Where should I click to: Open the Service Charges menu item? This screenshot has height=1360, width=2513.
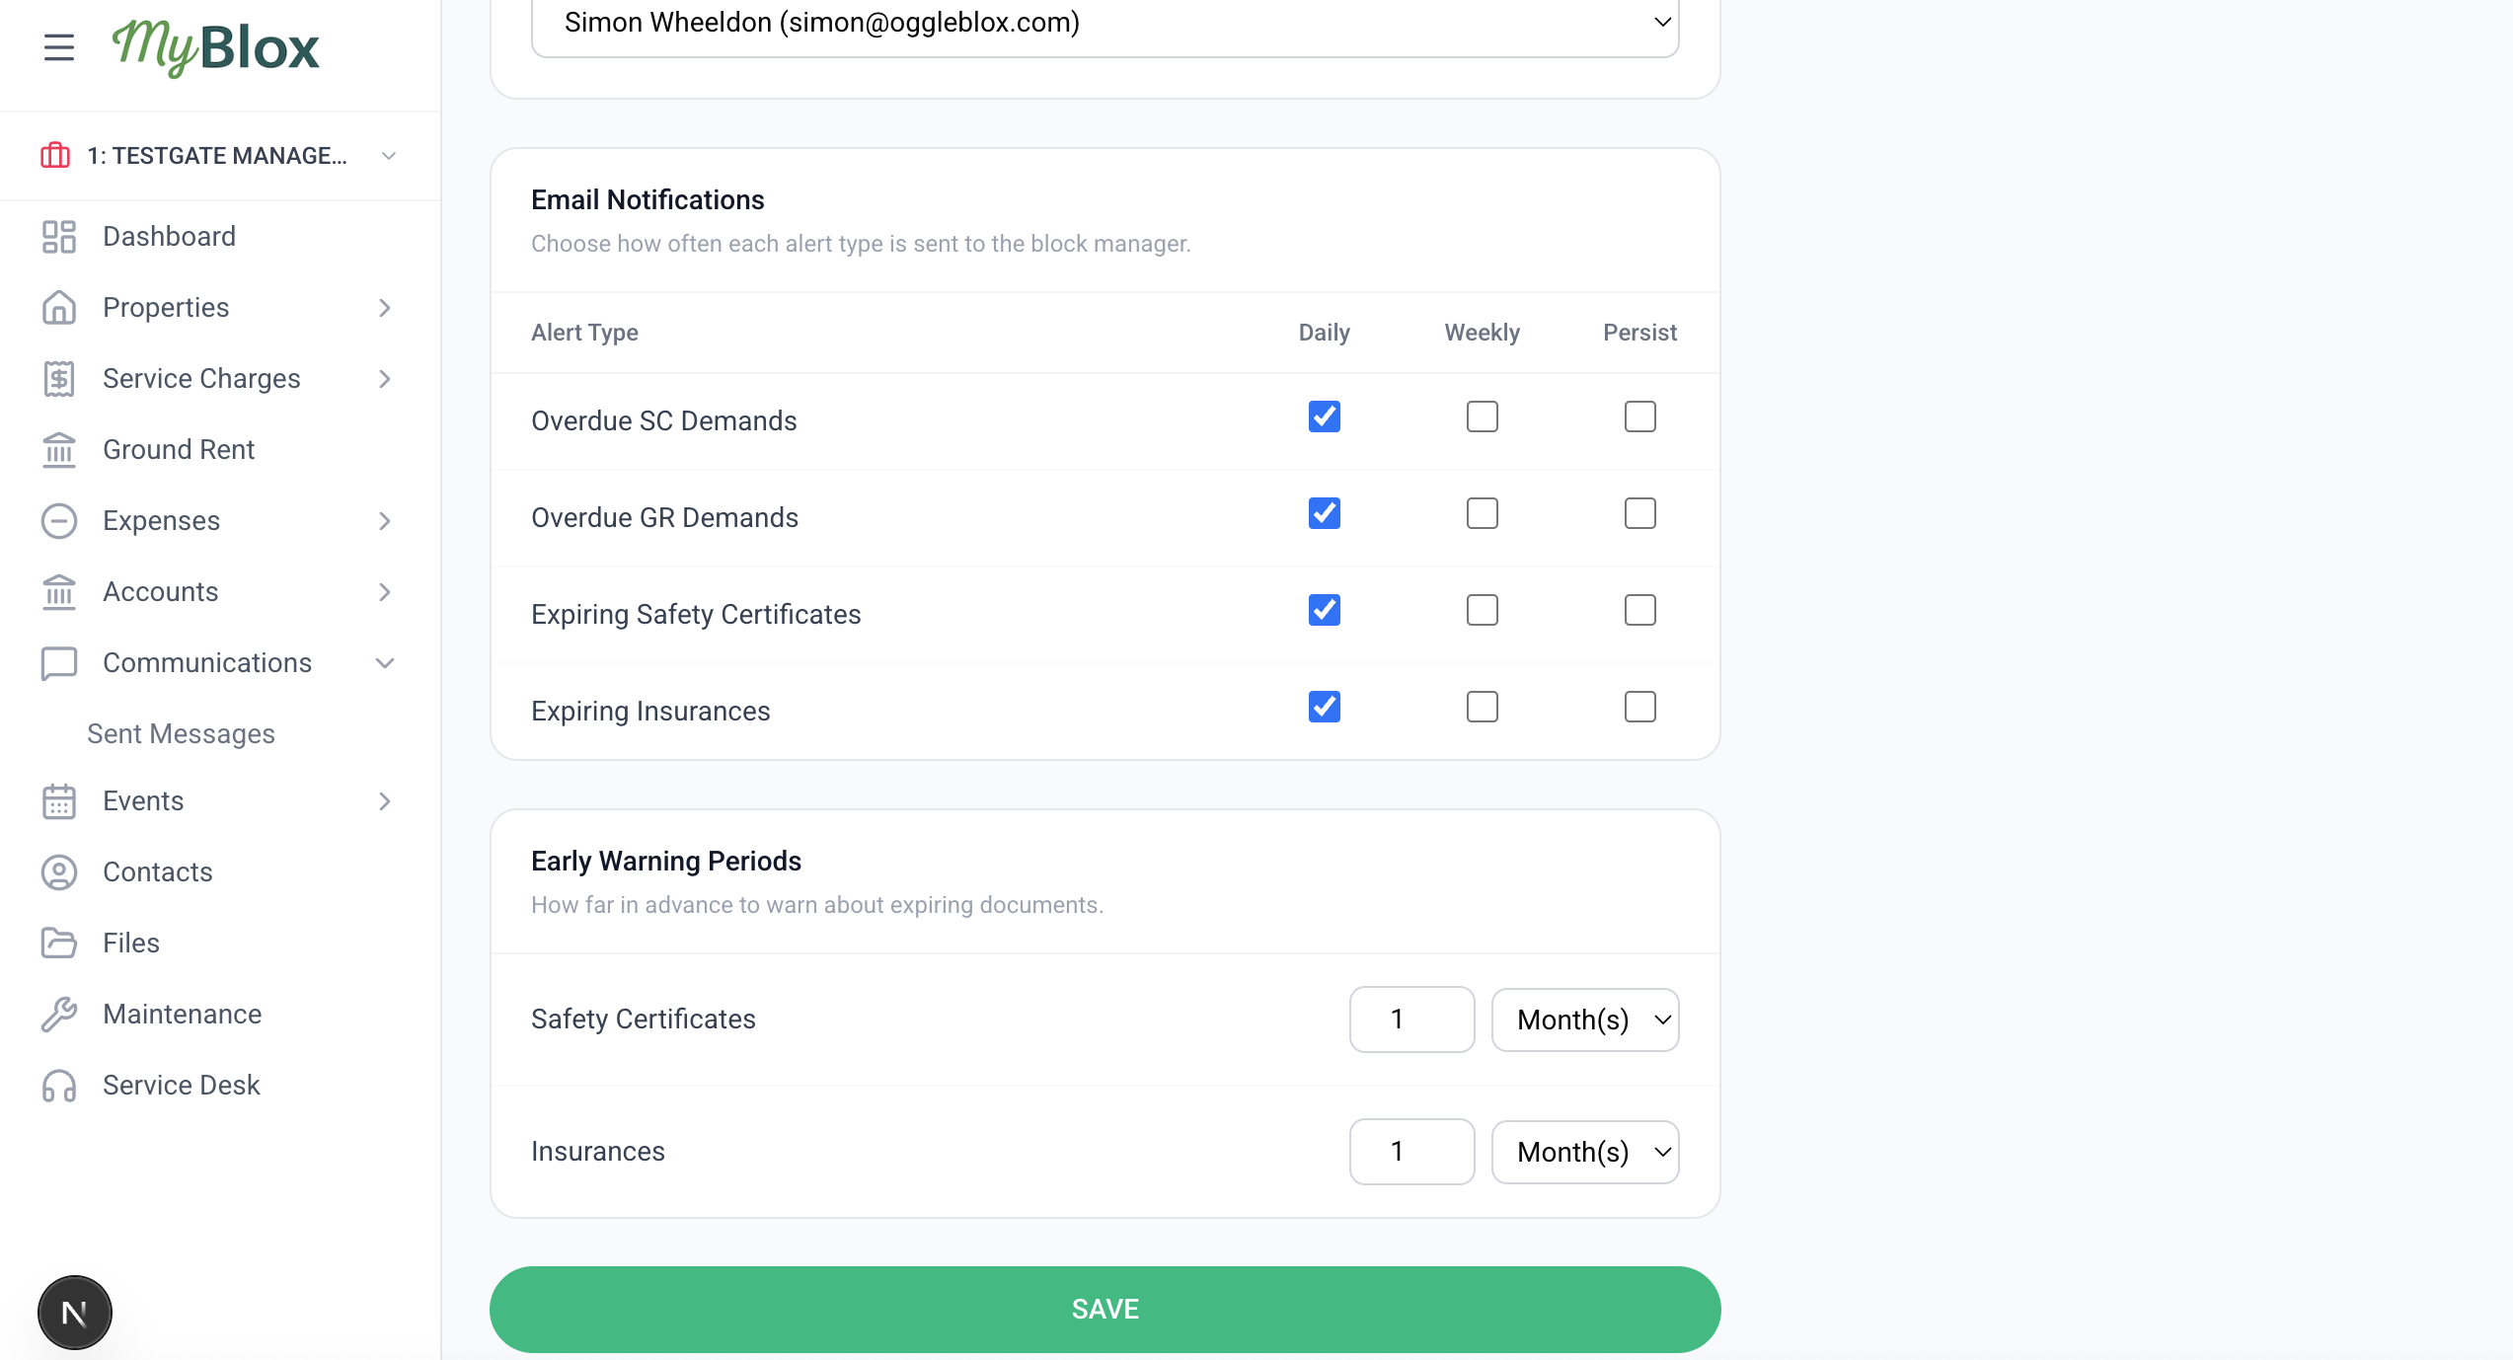tap(200, 378)
